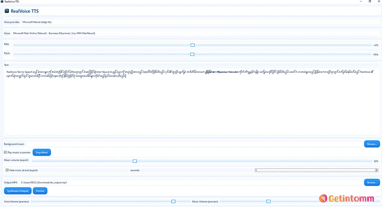Click Synthesize (Output) button
Viewport: 382px width, 207px height.
tap(18, 191)
